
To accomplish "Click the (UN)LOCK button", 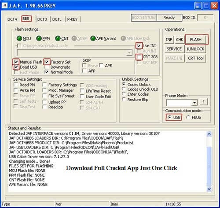I will [x=196, y=49].
